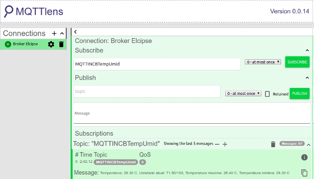Click the MQTTlens magnifier logo
Image resolution: width=314 pixels, height=179 pixels.
(x=9, y=11)
